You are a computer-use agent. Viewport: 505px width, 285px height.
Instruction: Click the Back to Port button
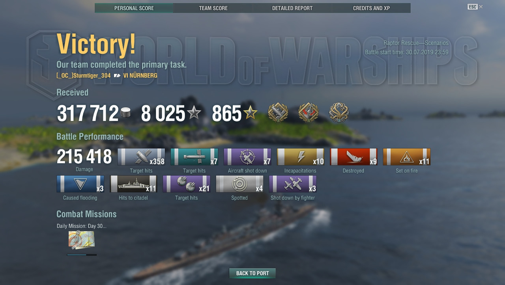[x=252, y=273]
